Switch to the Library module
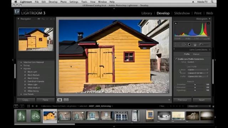The width and height of the screenshot is (228, 128). [147, 13]
